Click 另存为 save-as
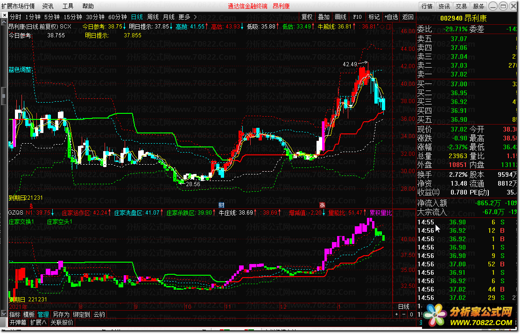Viewport: 521px width, 334px height. 61,314
